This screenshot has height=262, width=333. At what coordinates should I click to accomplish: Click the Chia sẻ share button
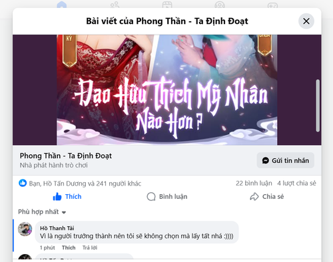pyautogui.click(x=267, y=197)
